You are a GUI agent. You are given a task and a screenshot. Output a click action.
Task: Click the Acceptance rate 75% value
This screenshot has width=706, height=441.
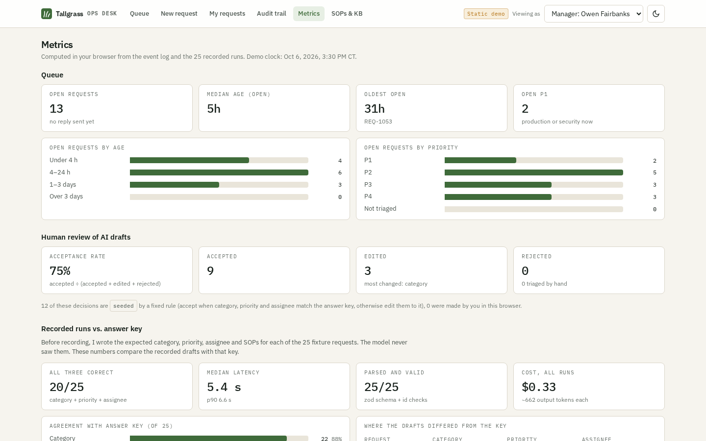point(60,271)
